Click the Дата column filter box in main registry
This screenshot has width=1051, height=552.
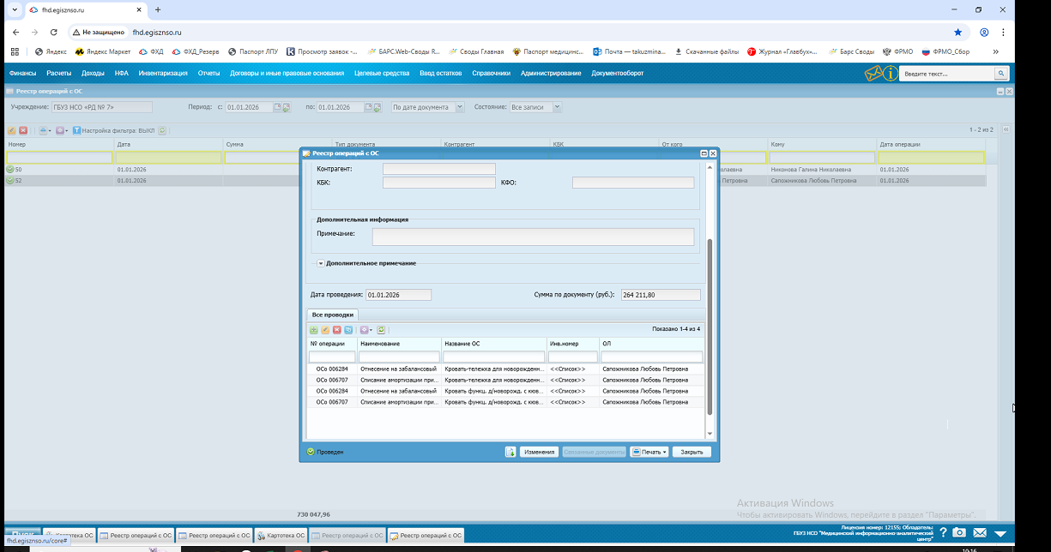[167, 158]
